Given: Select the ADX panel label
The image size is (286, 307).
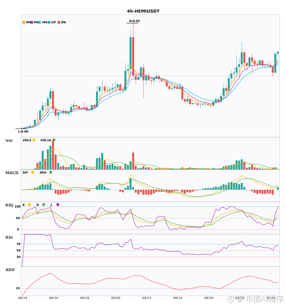Looking at the screenshot, I should pyautogui.click(x=10, y=270).
